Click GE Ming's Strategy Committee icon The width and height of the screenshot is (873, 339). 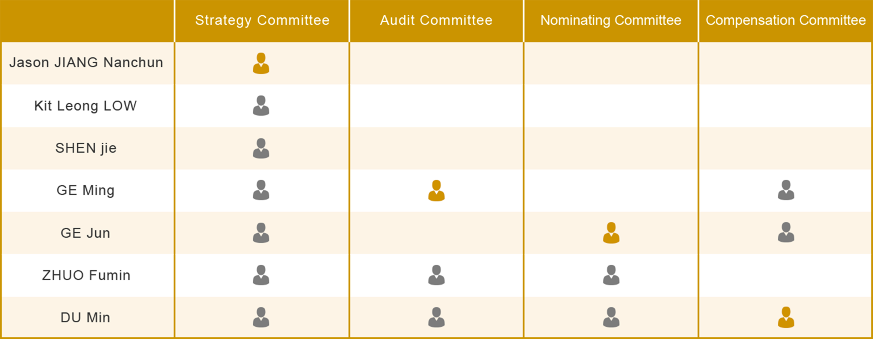point(261,190)
